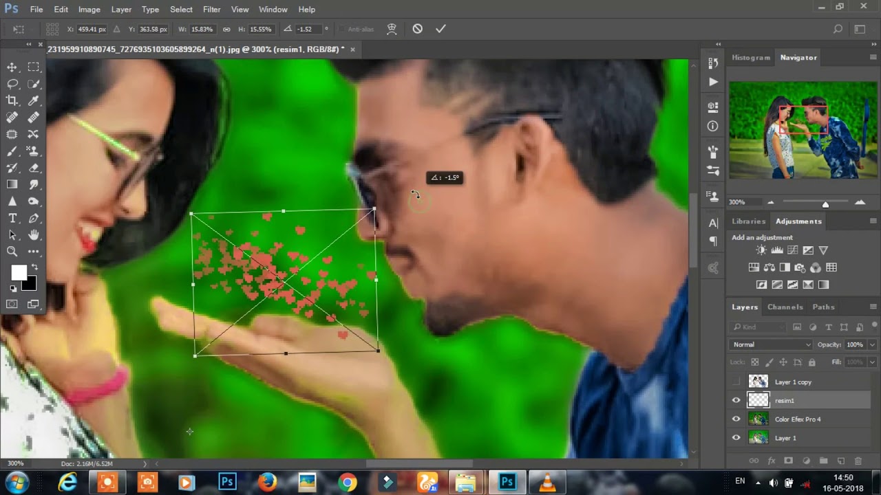Select the Hand tool

(x=33, y=235)
